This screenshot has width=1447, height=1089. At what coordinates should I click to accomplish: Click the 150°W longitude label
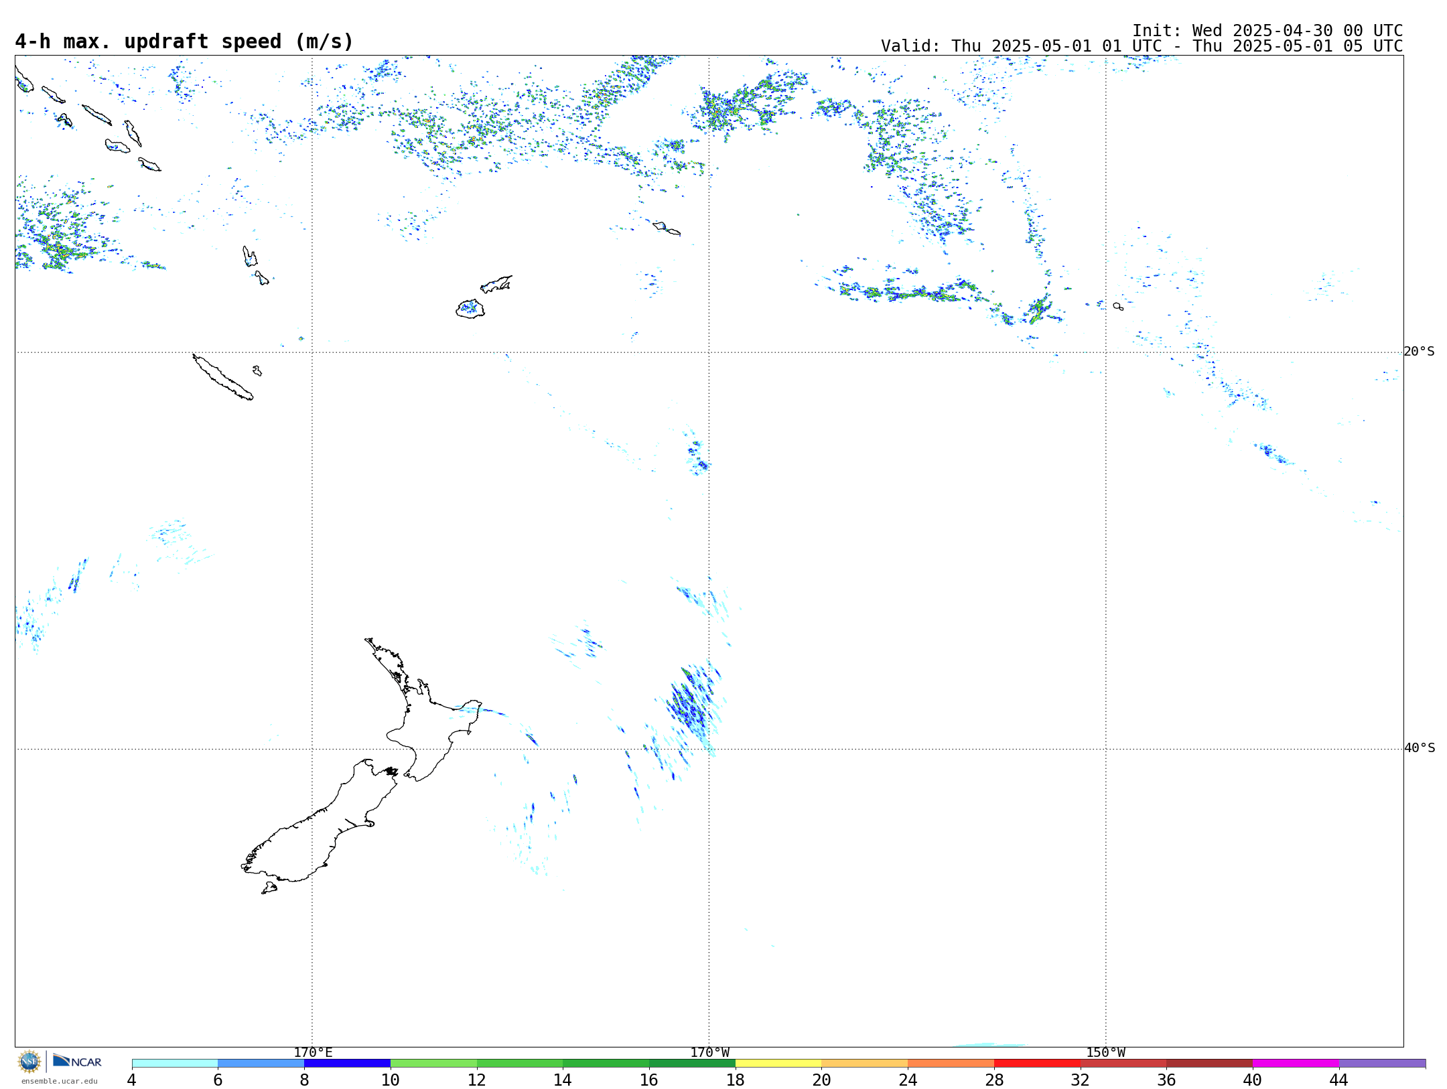pos(1106,1052)
